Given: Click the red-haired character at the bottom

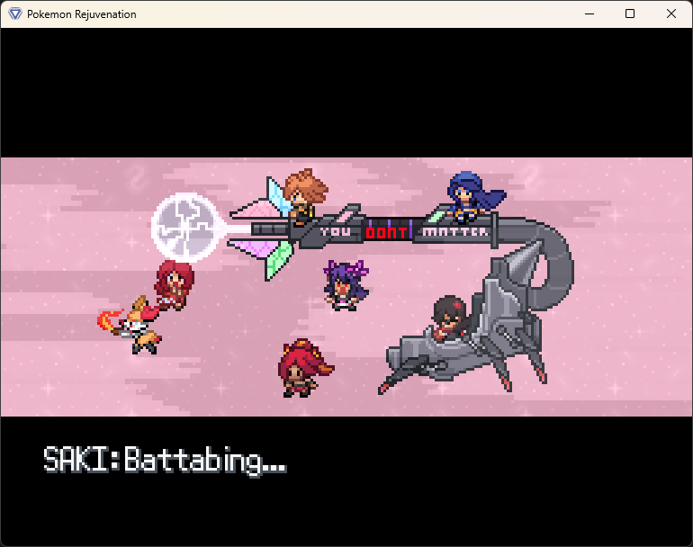Looking at the screenshot, I should tap(304, 368).
